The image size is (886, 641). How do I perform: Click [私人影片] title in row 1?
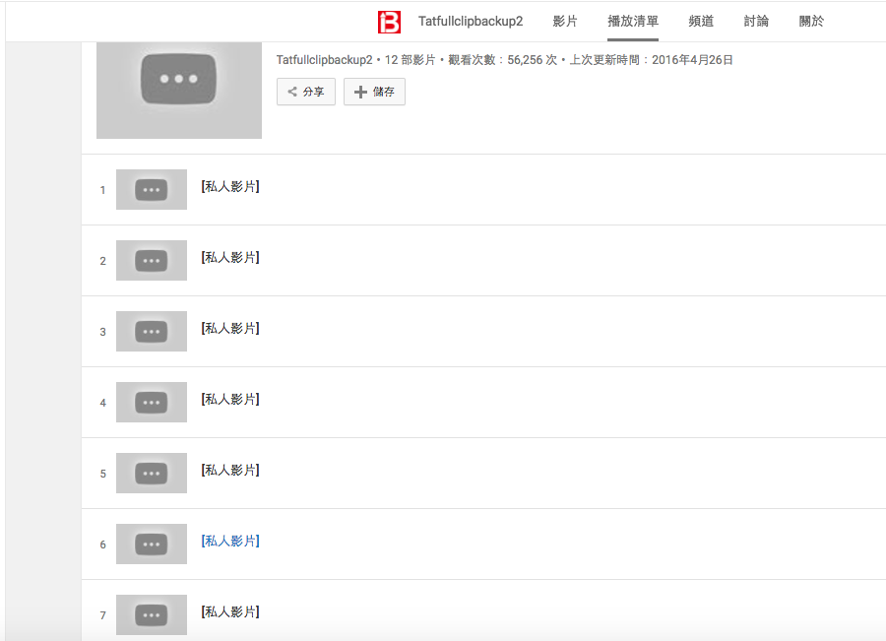point(230,186)
